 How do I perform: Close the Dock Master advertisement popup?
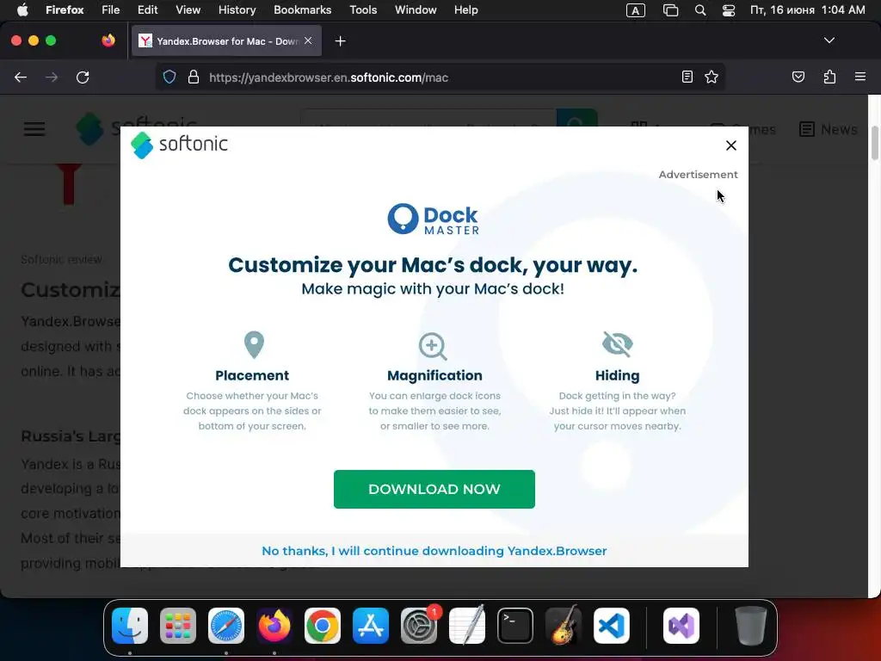730,145
